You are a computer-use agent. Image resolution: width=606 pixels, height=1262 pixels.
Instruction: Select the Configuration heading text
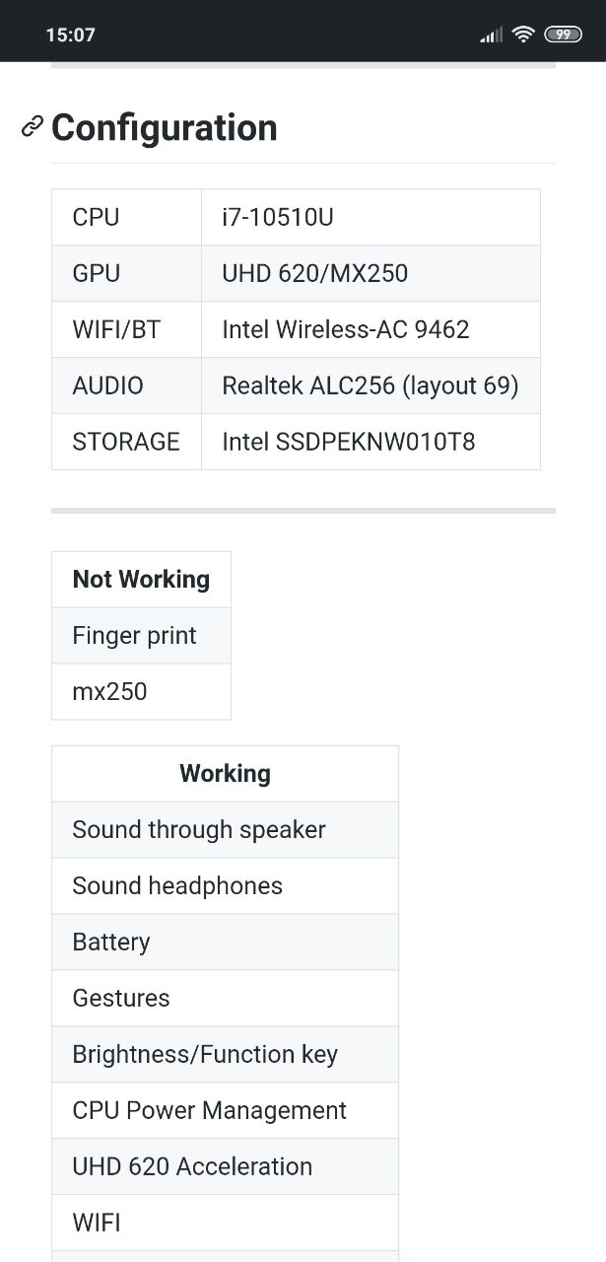tap(165, 127)
